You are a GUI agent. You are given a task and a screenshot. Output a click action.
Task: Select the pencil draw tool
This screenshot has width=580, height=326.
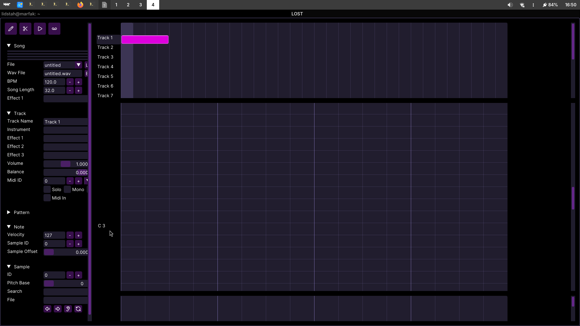[11, 29]
